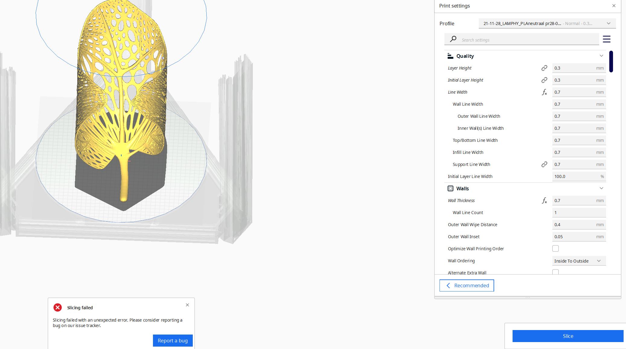Image resolution: width=626 pixels, height=349 pixels.
Task: Open the setting visibility hamburger menu
Action: tap(607, 39)
